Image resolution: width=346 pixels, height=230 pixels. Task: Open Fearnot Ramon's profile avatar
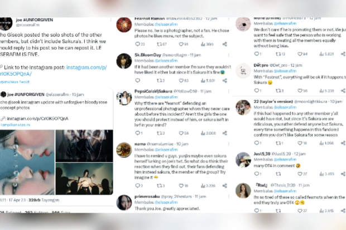124,25
